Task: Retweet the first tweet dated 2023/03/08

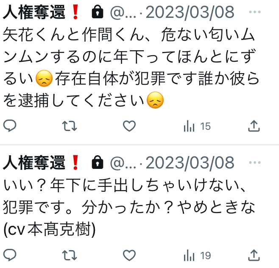Action: pos(70,126)
